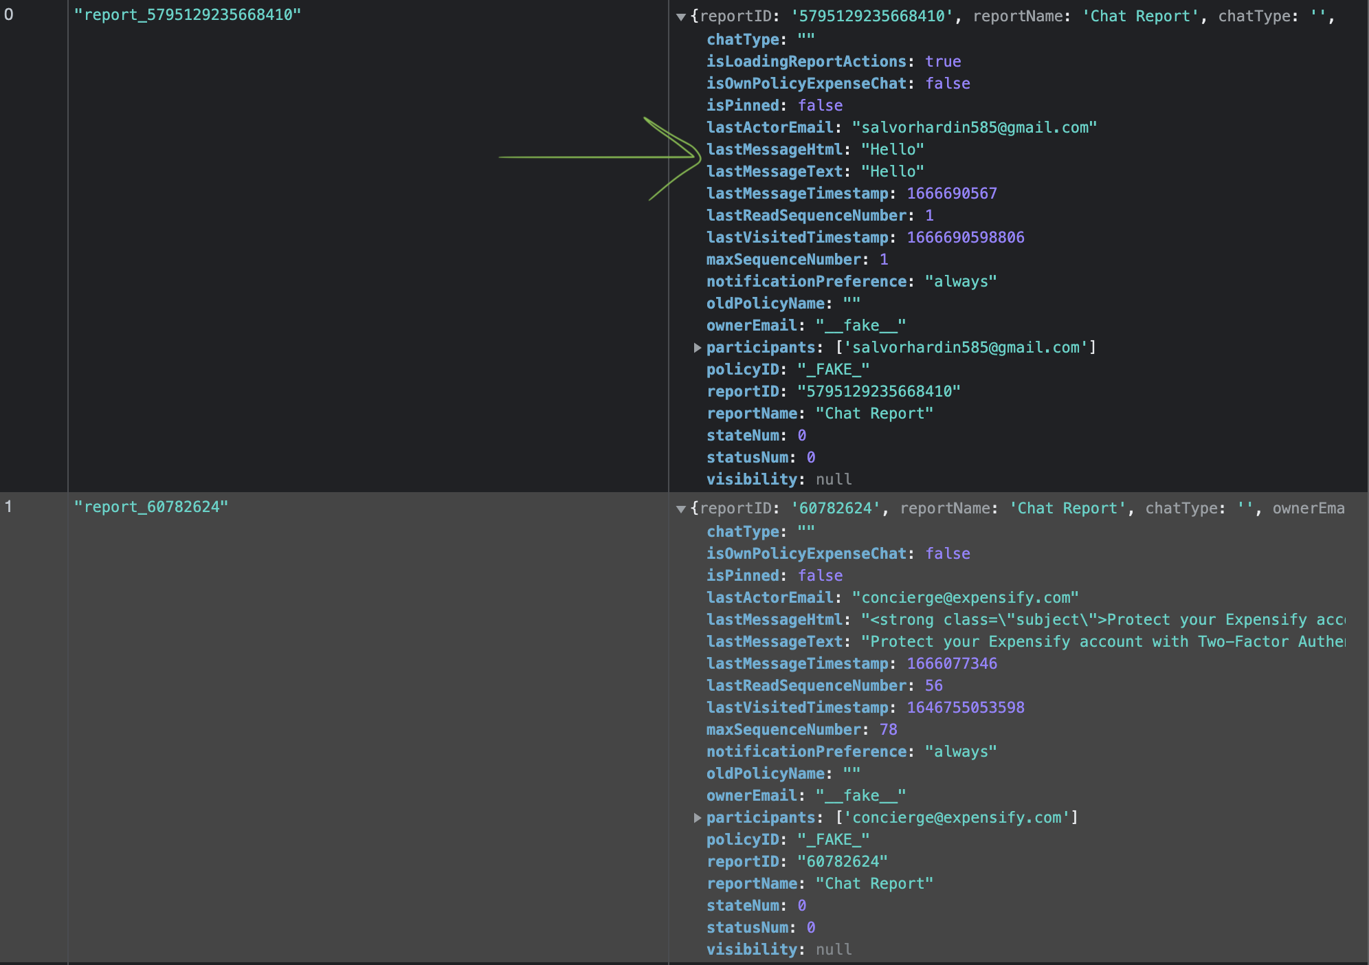The height and width of the screenshot is (965, 1369).
Task: Click row index 1 in leftmost column
Action: tap(8, 507)
